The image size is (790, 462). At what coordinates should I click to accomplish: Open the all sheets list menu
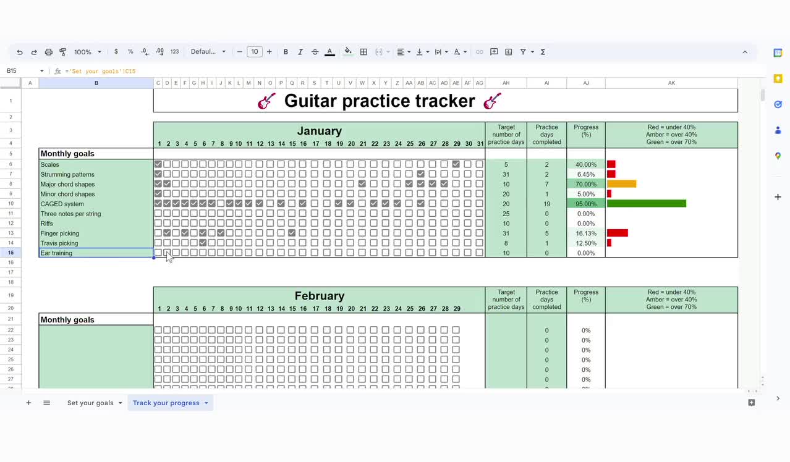tap(46, 403)
